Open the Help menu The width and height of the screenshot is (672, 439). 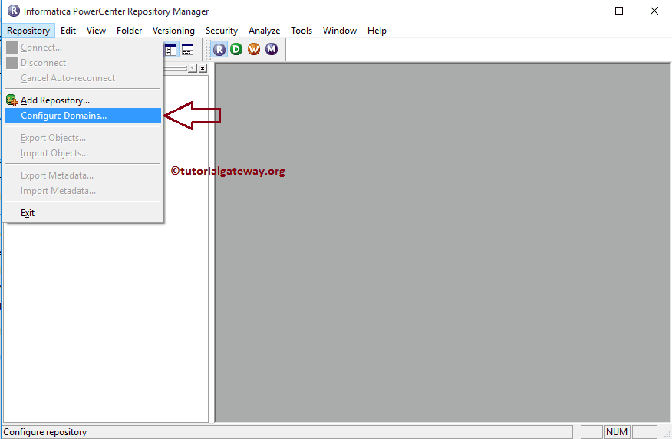point(377,31)
